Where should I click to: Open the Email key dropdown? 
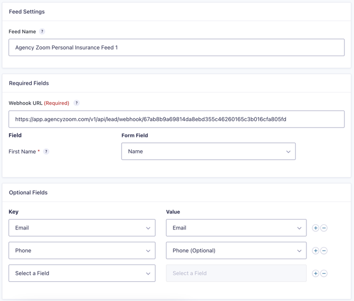(x=82, y=228)
